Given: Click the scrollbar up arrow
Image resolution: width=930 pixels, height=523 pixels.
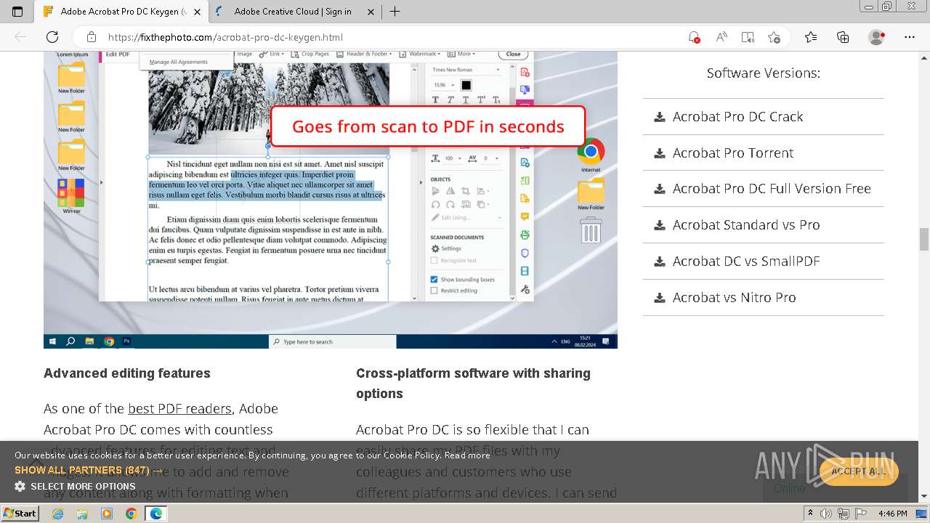Looking at the screenshot, I should click(924, 57).
